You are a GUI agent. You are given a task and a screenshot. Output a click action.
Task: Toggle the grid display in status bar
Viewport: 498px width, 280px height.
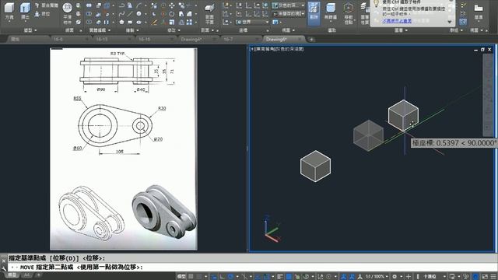191,277
